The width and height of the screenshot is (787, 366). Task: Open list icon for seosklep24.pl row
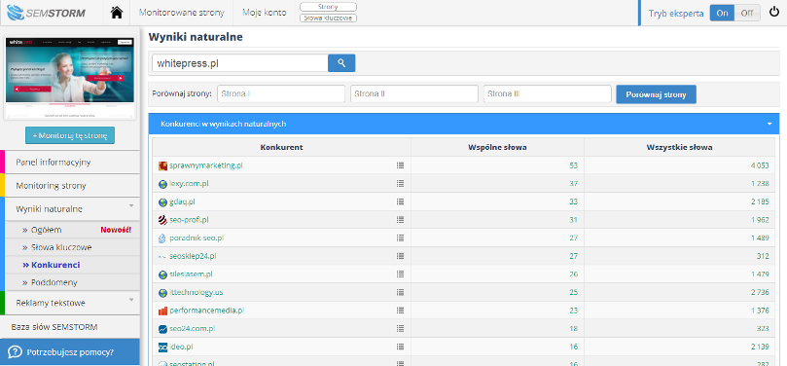[400, 256]
